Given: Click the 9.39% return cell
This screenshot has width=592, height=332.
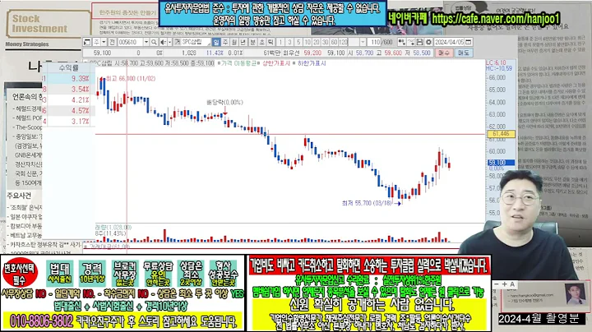Looking at the screenshot, I should (x=68, y=78).
